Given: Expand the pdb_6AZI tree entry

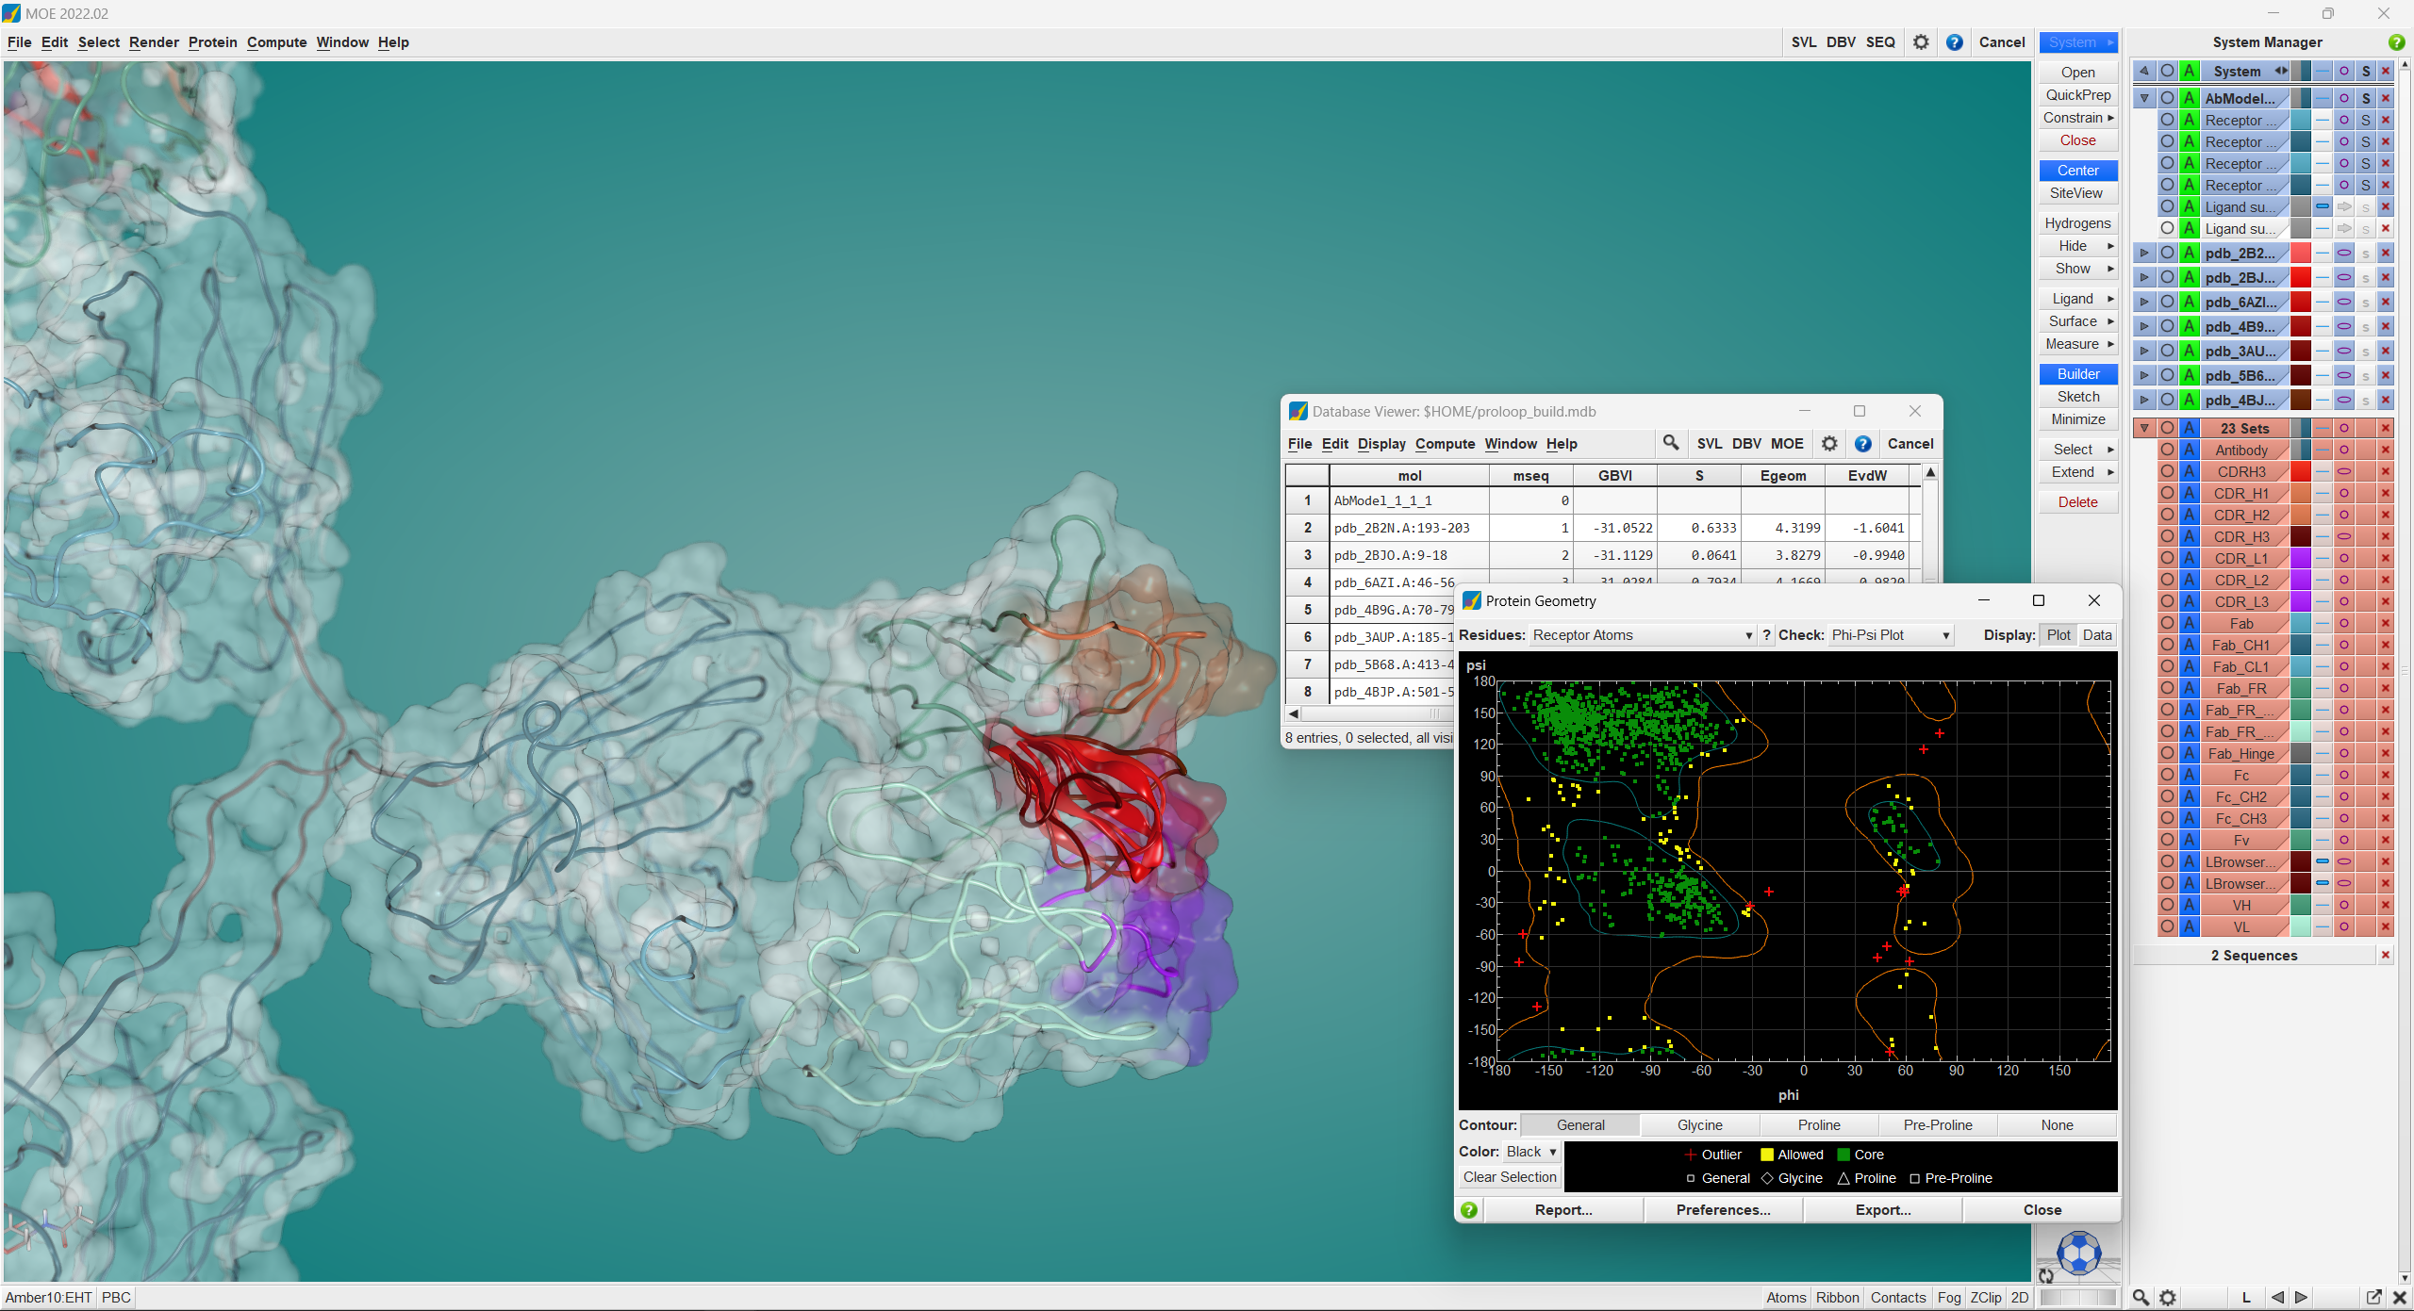Looking at the screenshot, I should coord(2144,302).
